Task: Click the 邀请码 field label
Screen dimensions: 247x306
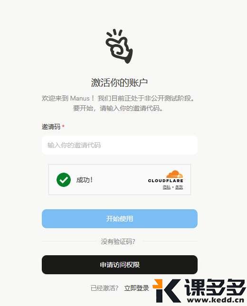Action: pyautogui.click(x=51, y=127)
